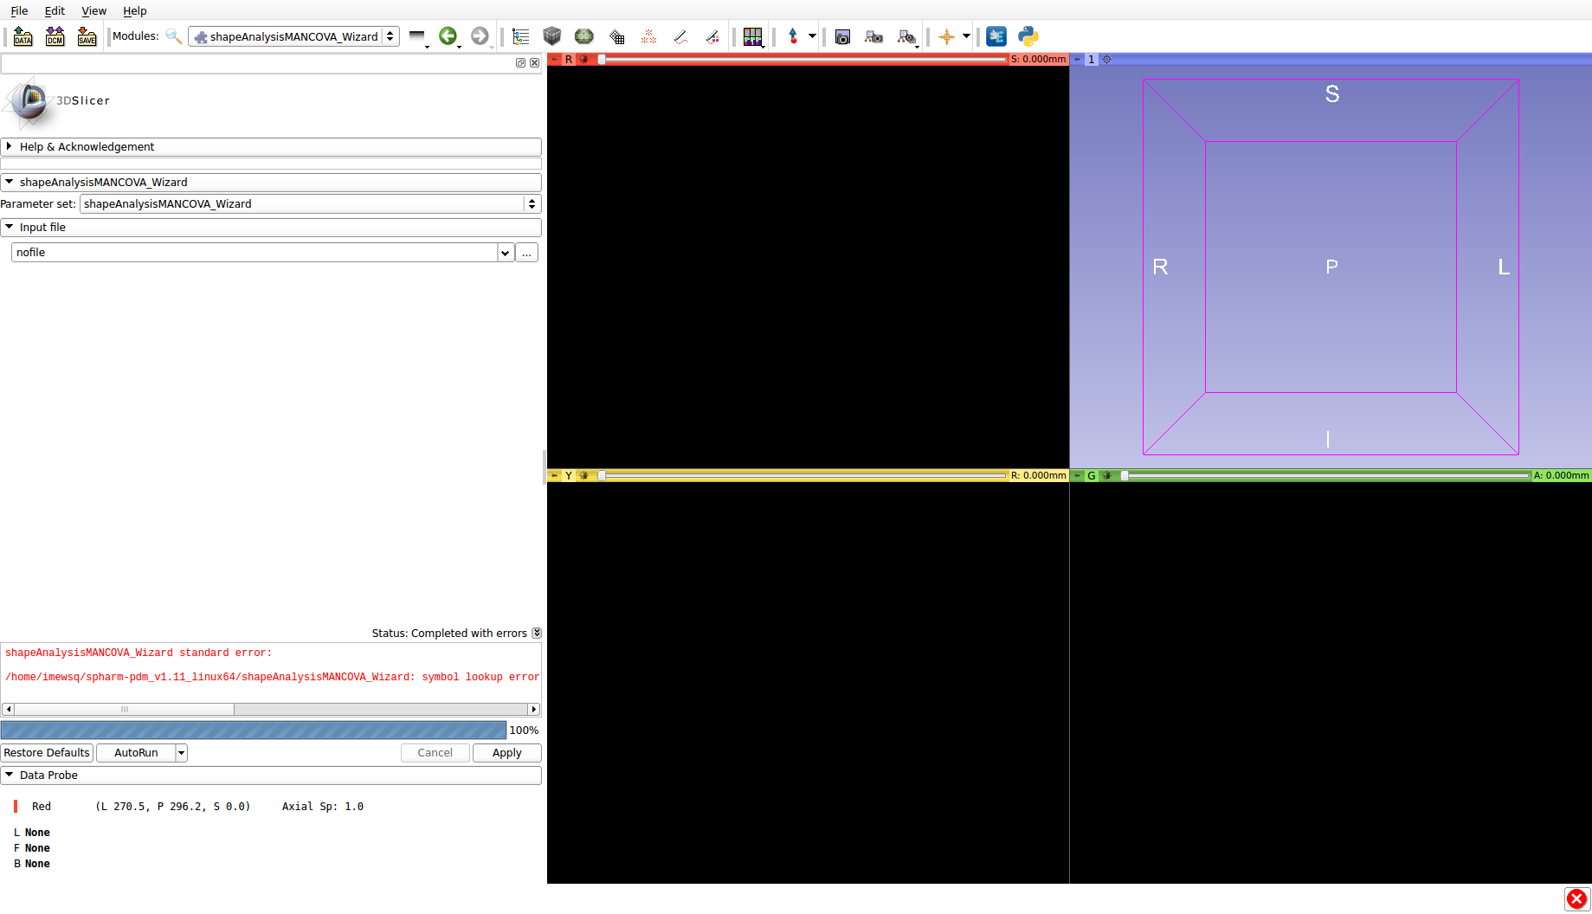Toggle the crosshair icon in toolbar

click(946, 36)
